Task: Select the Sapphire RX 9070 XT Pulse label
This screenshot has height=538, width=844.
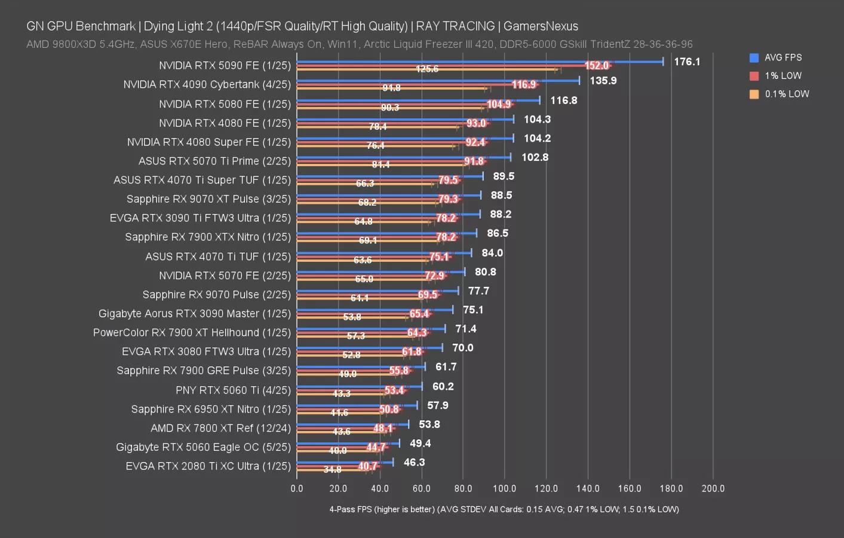Action: 209,198
